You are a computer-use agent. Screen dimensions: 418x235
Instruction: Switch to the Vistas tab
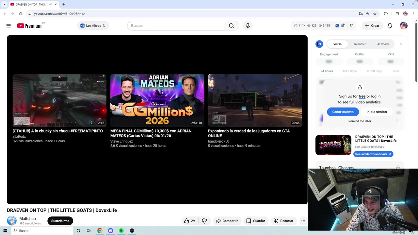(x=337, y=44)
